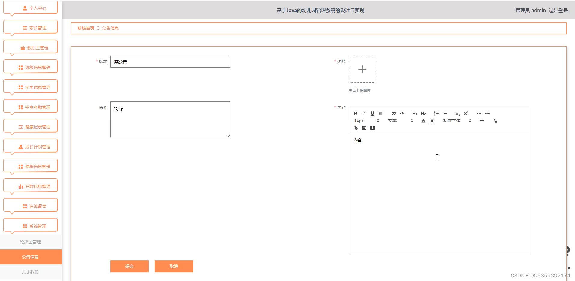Insert a code block in the editor

pos(402,113)
